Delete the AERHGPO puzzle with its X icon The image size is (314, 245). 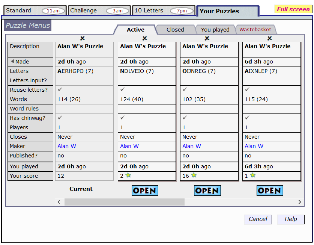coord(83,38)
